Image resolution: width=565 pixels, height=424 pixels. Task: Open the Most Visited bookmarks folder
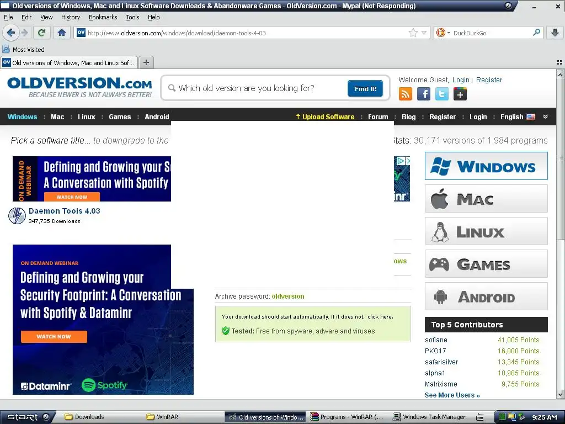coord(24,49)
